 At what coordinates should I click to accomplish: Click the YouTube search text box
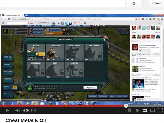tap(63, 3)
